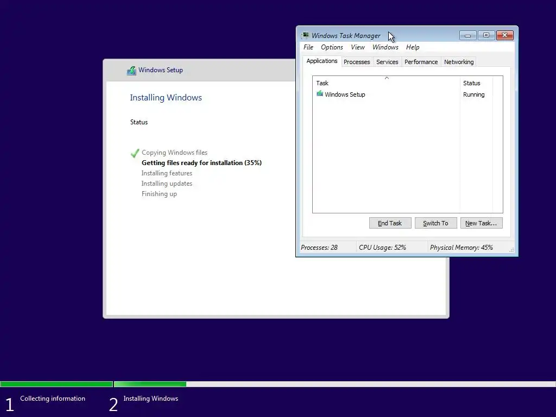Click Getting files ready for installation (35%)
This screenshot has width=556, height=417.
point(201,163)
